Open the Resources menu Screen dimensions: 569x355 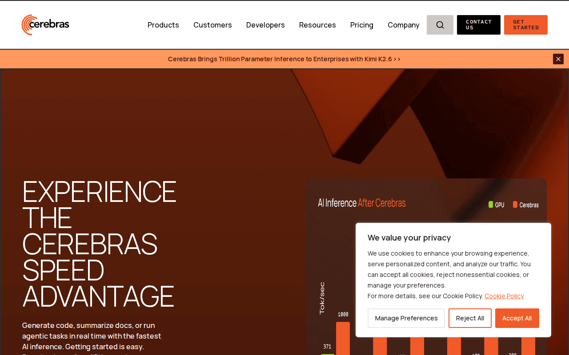317,25
